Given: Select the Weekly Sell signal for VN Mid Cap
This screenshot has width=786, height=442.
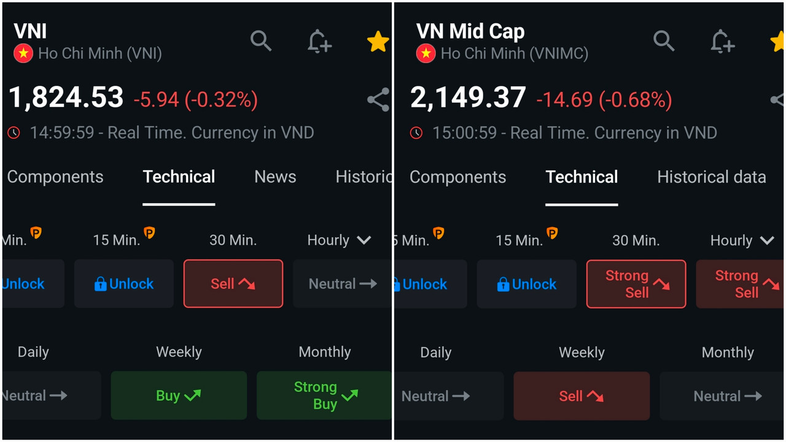Looking at the screenshot, I should pos(582,396).
